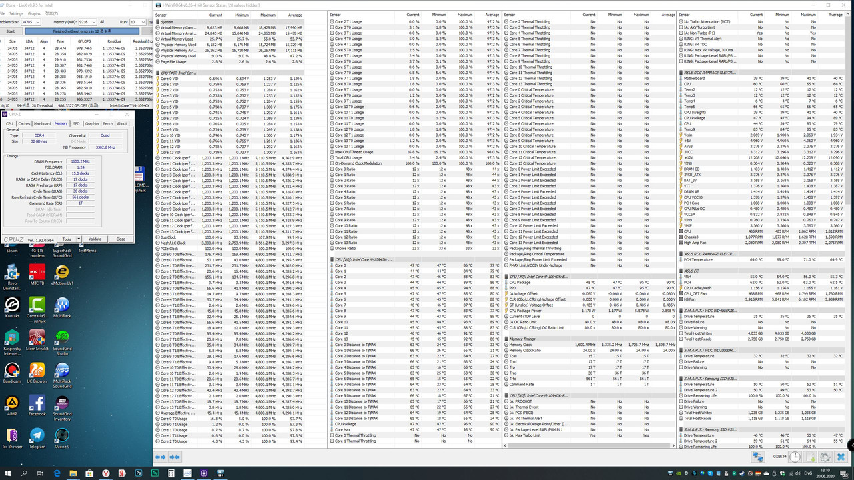Open HWiNFO remote network connection icon
Screen dimensions: 854x480
(758, 457)
